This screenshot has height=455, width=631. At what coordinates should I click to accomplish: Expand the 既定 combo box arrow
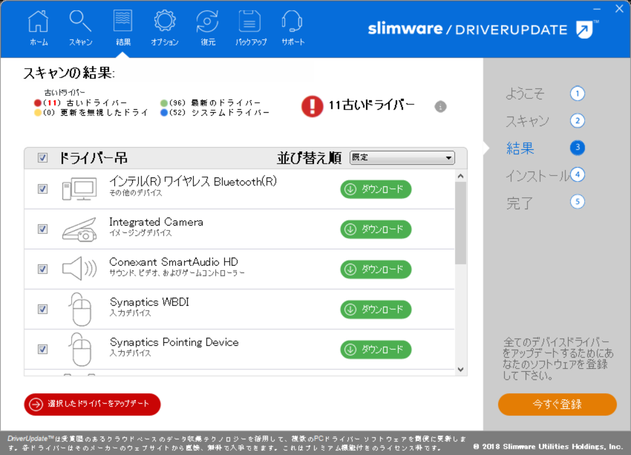point(448,157)
